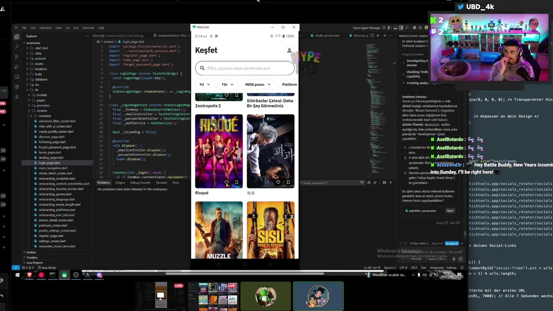Maximize the bottom panel size icon
Viewport: 553px width, 311px height.
(384, 183)
